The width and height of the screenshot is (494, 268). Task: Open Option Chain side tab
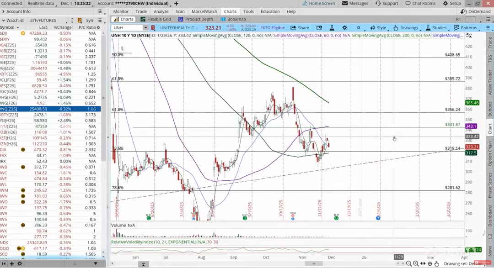click(x=490, y=153)
